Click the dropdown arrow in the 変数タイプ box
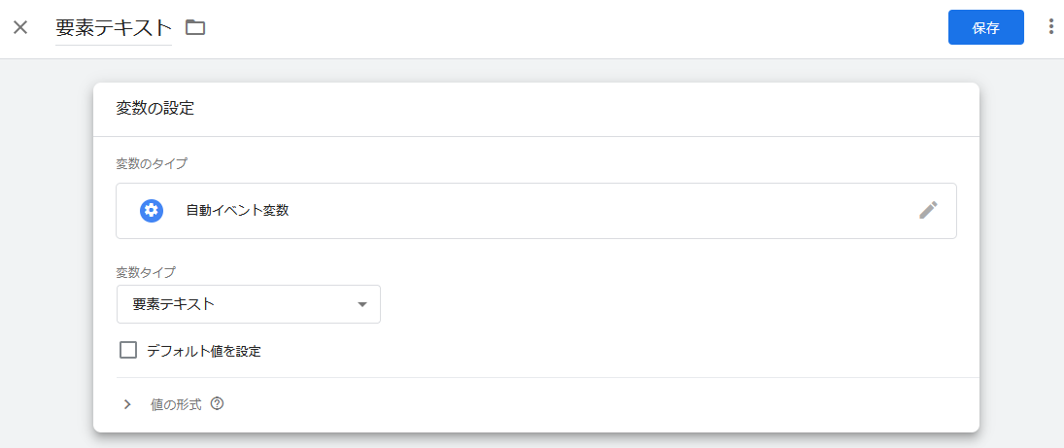The height and width of the screenshot is (448, 1064). (x=362, y=304)
